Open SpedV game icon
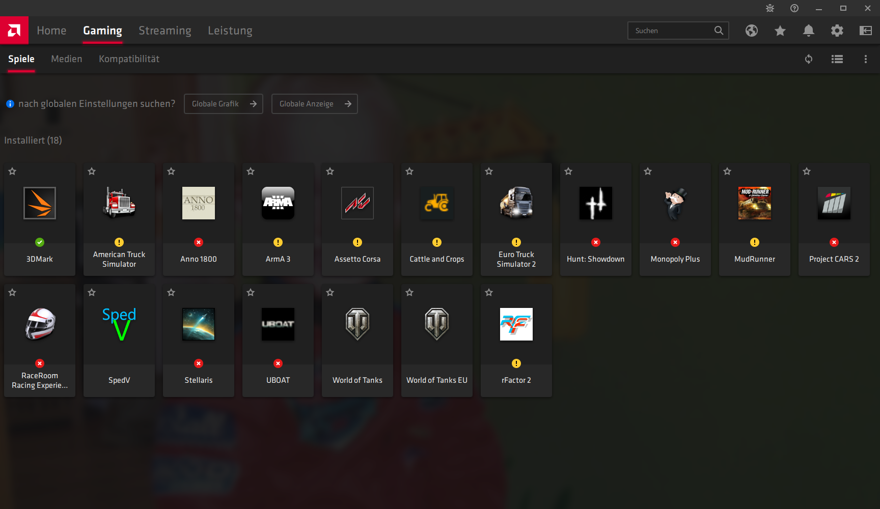 [x=119, y=324]
